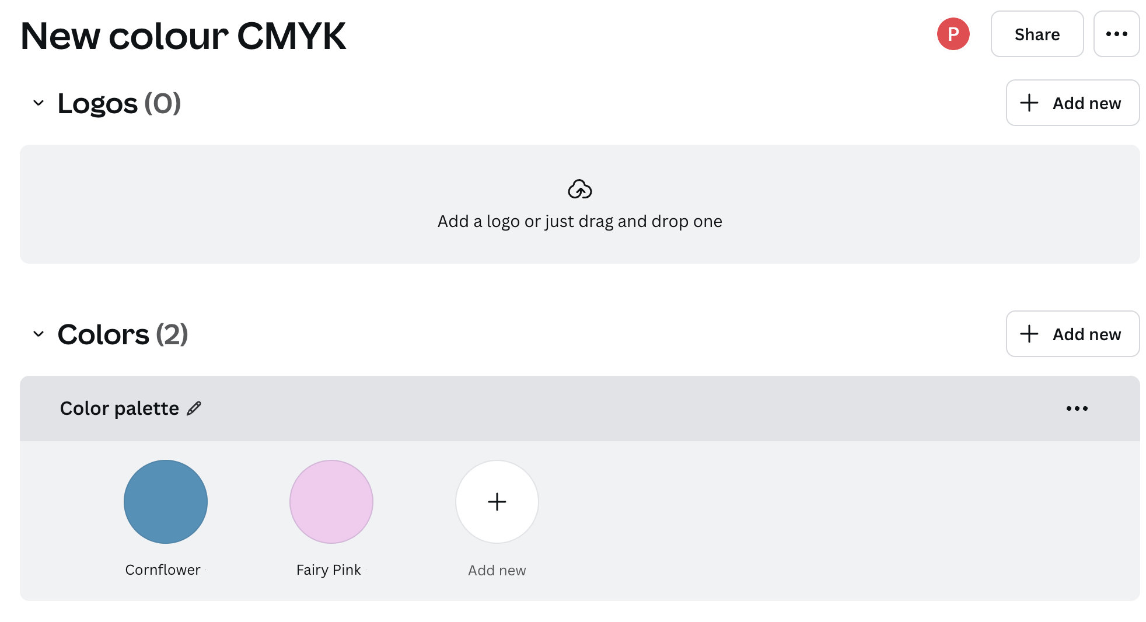This screenshot has height=622, width=1146.
Task: Open the Color palette three-dot options menu
Action: [1077, 408]
